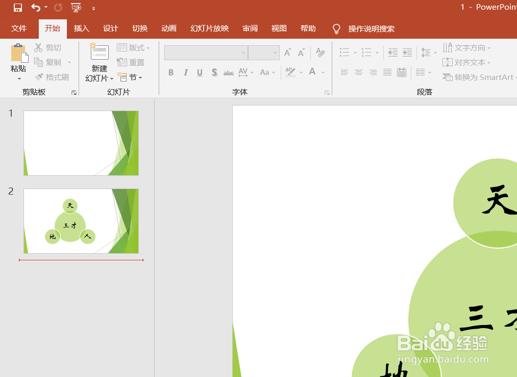Align text right
Image resolution: width=517 pixels, height=377 pixels.
pos(373,72)
